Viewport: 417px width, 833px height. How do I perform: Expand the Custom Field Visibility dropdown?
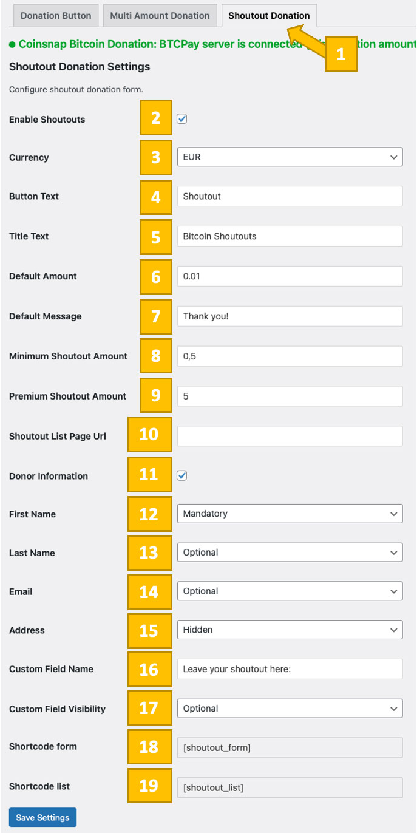(x=290, y=708)
